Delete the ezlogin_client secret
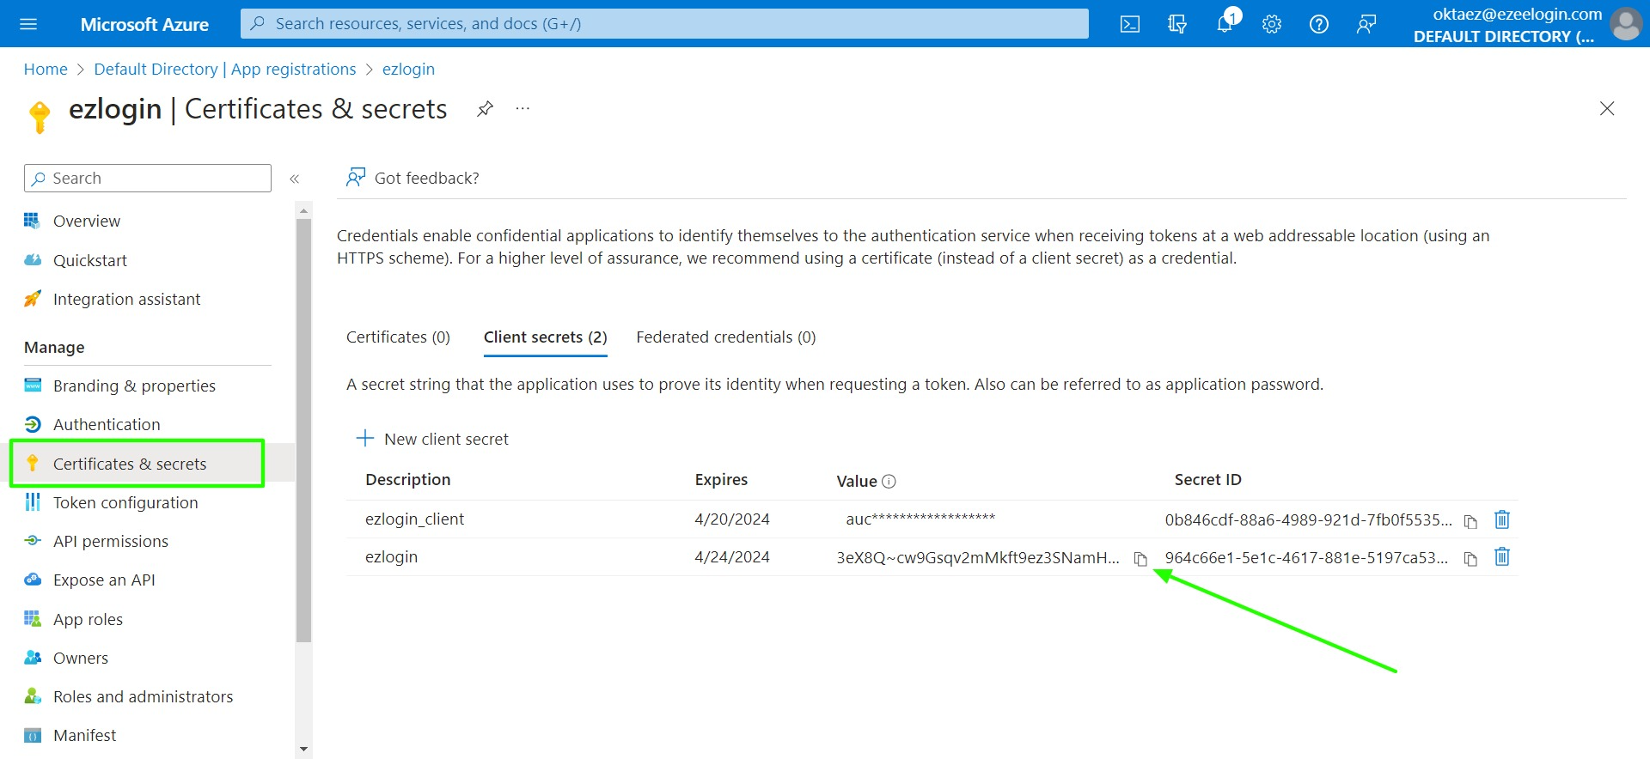 1502,519
